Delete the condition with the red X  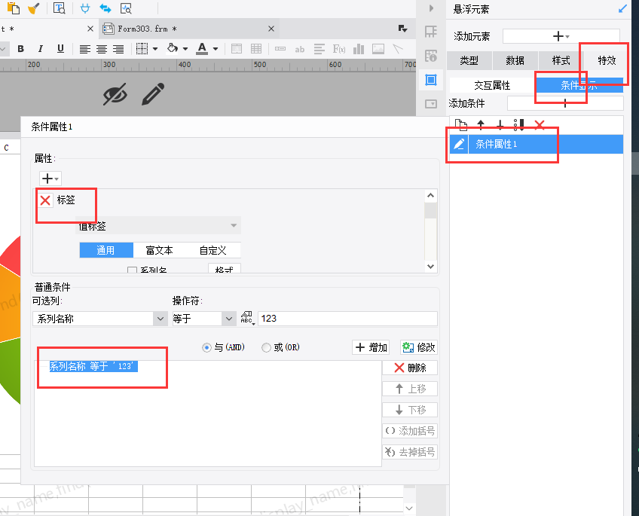coord(540,124)
